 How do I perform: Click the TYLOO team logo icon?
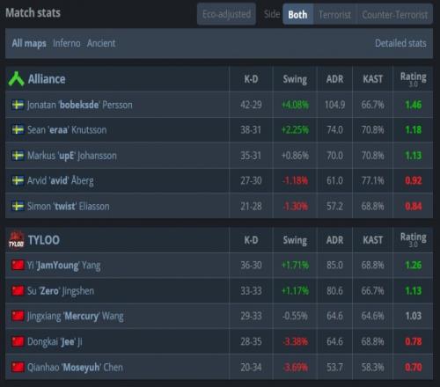coord(16,240)
